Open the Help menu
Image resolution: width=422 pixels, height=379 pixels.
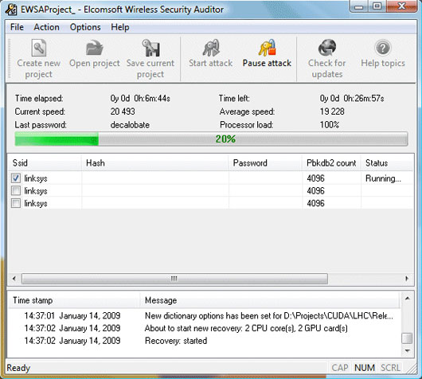pyautogui.click(x=120, y=27)
